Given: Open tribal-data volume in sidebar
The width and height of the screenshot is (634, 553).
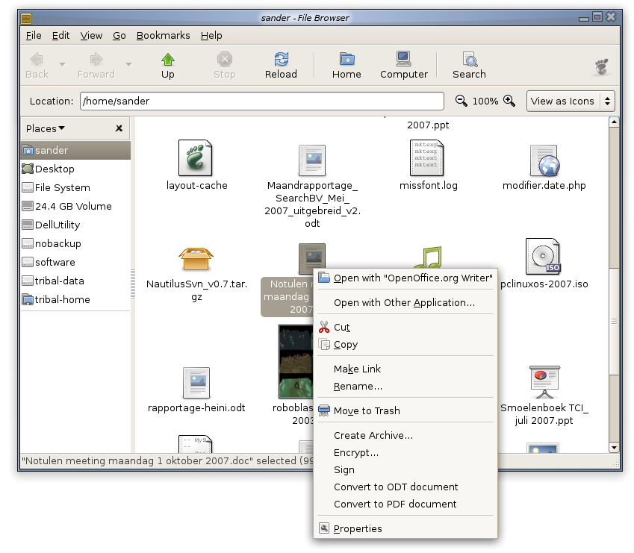Looking at the screenshot, I should [75, 281].
